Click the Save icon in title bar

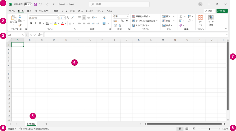point(35,4)
